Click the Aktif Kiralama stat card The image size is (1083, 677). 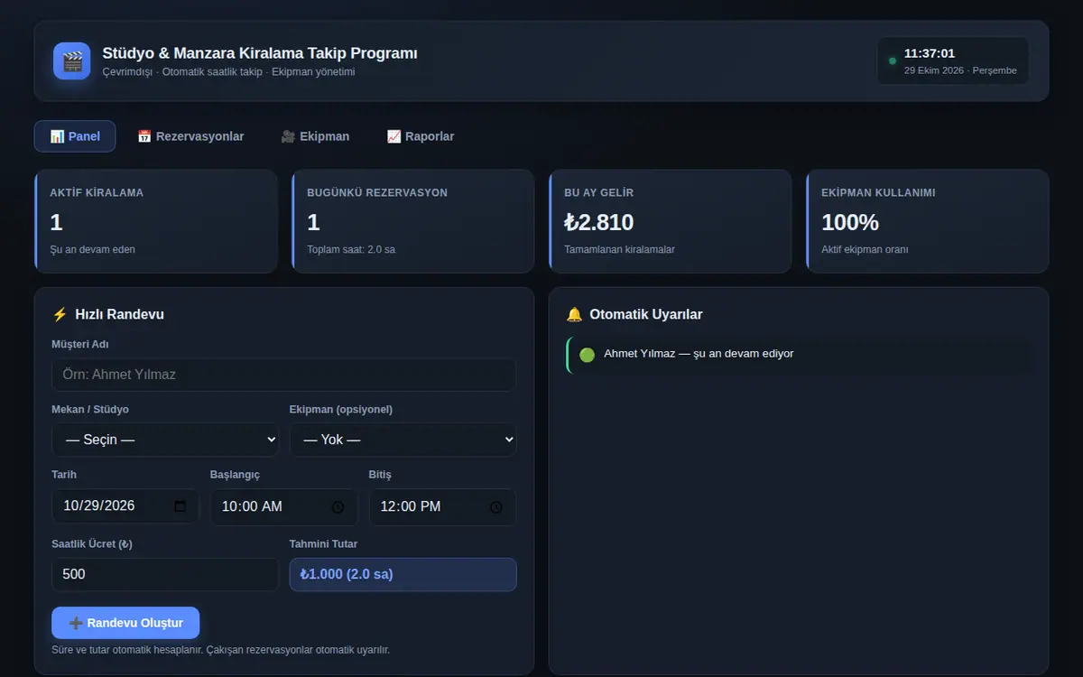coord(156,221)
